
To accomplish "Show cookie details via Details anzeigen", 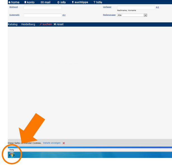I will pyautogui.click(x=52, y=143).
